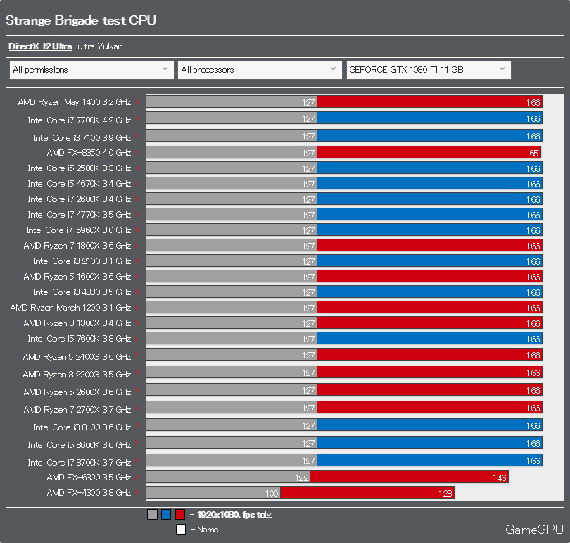Remove AMD Ryzen 7 1800X row via red X
This screenshot has height=543, width=570.
(137, 246)
